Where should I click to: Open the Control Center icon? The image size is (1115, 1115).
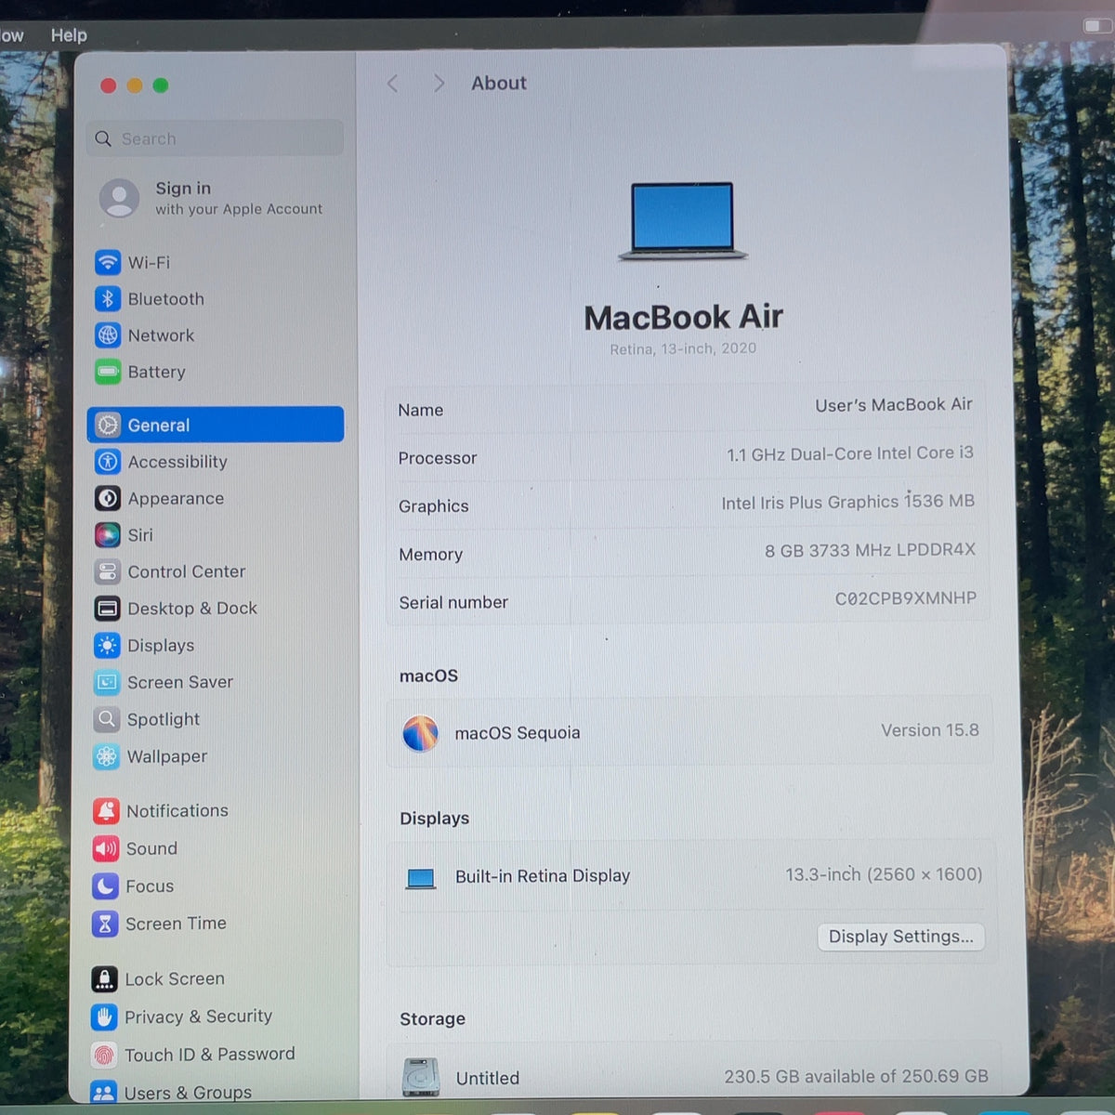107,571
